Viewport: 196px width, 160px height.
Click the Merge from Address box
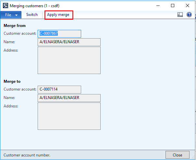69,60
